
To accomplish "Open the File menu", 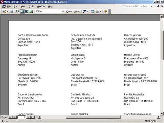I will pos(9,7).
